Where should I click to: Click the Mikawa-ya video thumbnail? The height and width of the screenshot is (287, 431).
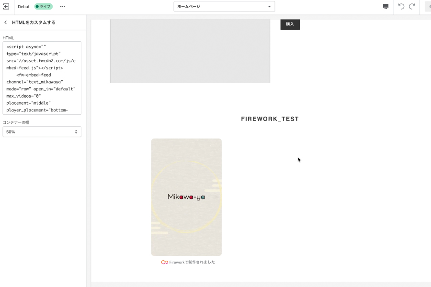186,197
